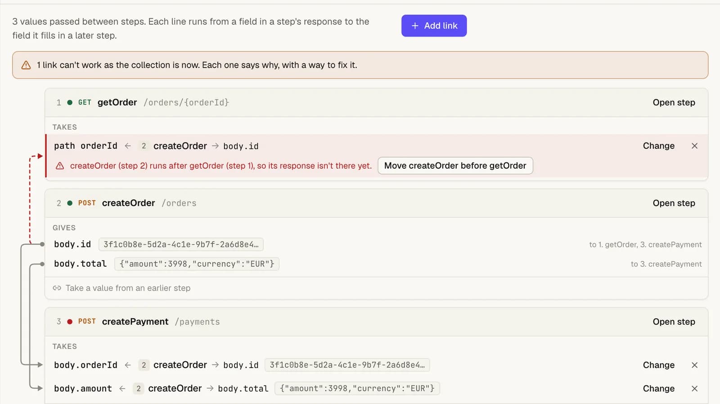Image resolution: width=720 pixels, height=404 pixels.
Task: Click the Add link button
Action: [434, 26]
